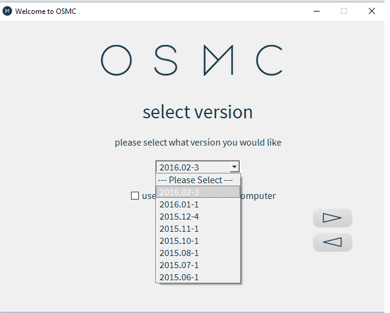Click the large OSMC logo
The height and width of the screenshot is (313, 390).
192,60
